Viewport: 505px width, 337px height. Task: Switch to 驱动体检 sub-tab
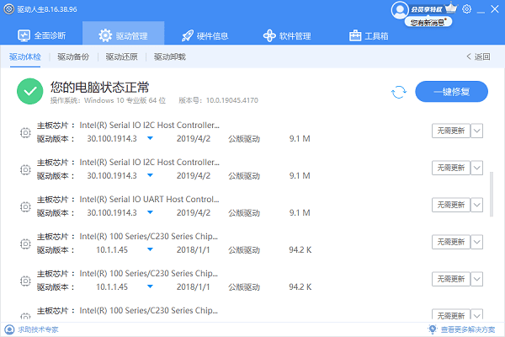point(25,56)
